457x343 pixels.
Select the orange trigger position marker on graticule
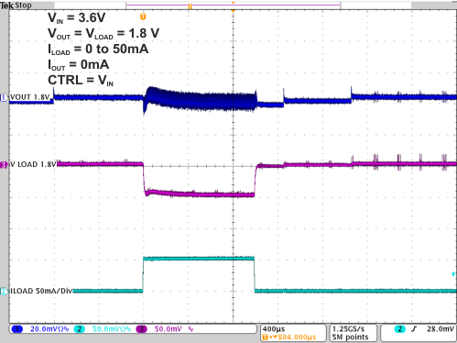143,17
